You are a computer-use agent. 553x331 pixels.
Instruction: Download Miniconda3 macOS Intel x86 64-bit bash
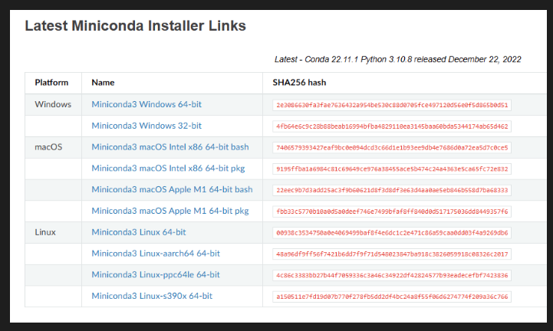tap(170, 147)
